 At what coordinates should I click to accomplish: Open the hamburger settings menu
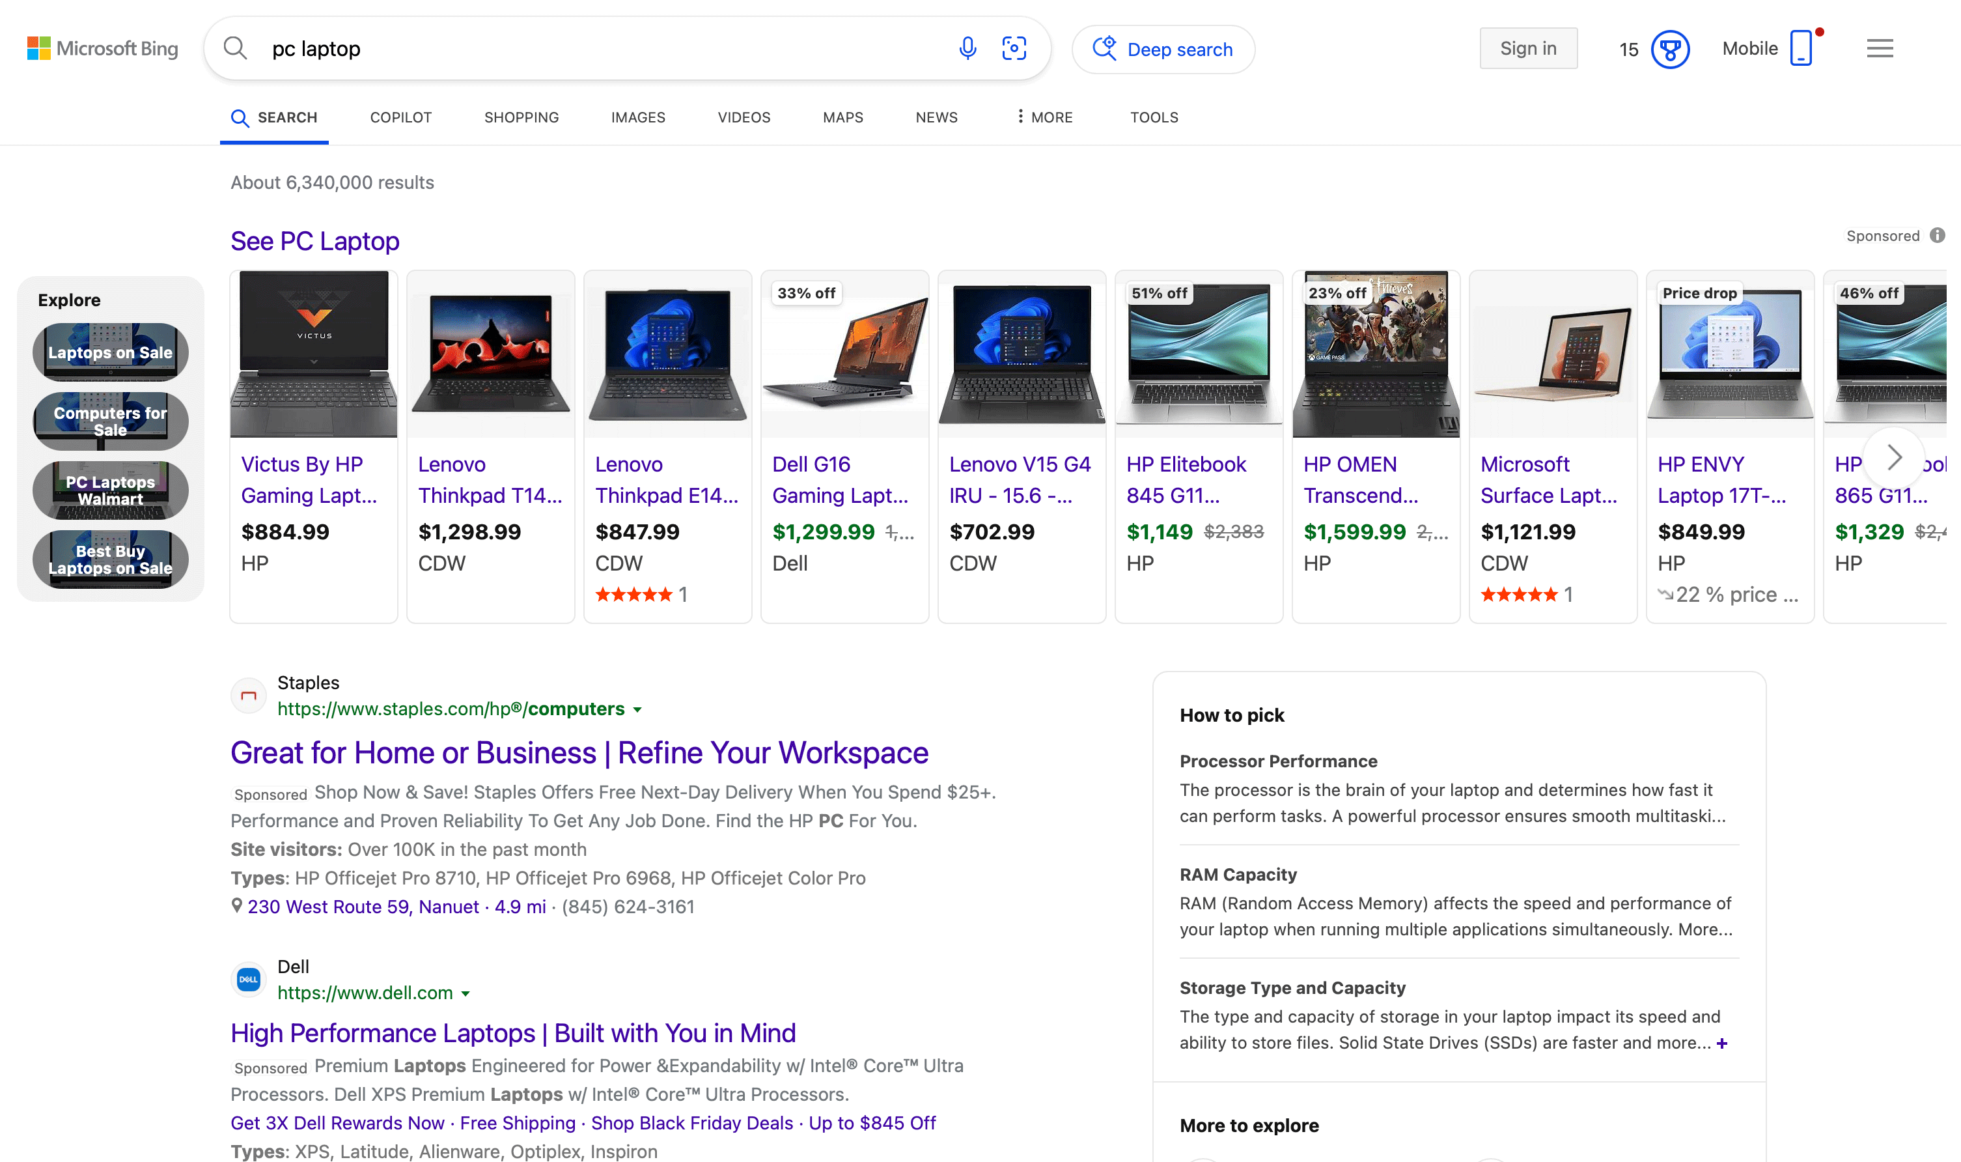coord(1880,49)
